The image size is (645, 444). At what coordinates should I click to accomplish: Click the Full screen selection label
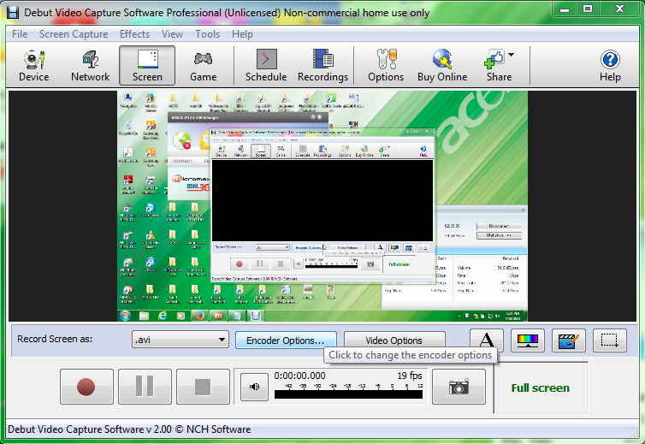tap(540, 388)
